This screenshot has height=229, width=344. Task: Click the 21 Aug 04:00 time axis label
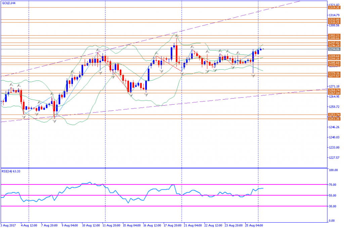(x=193, y=226)
